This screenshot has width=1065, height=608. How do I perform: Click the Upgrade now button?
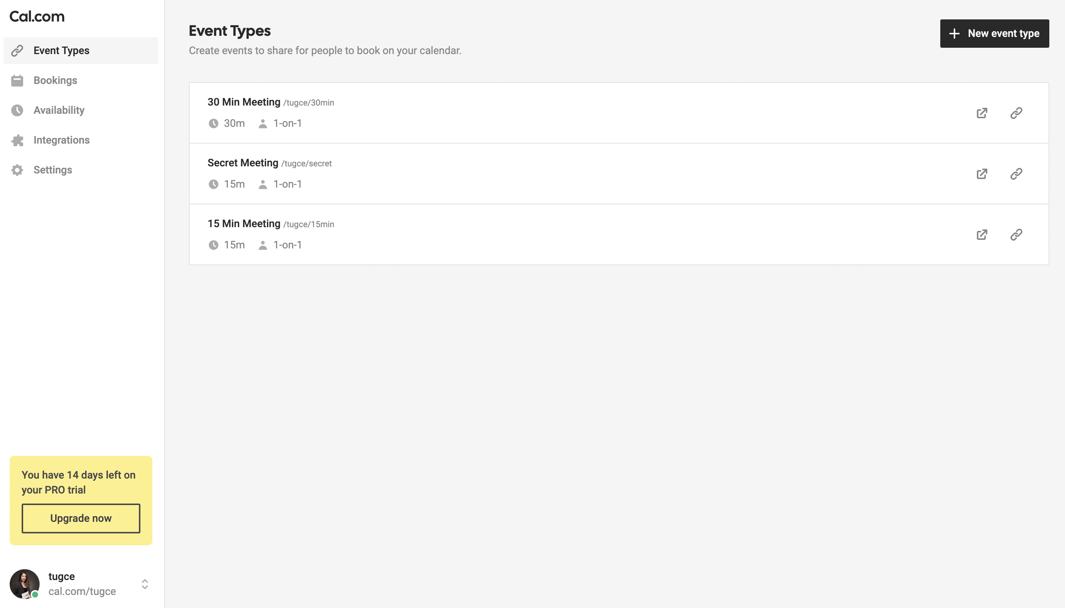[x=81, y=518]
